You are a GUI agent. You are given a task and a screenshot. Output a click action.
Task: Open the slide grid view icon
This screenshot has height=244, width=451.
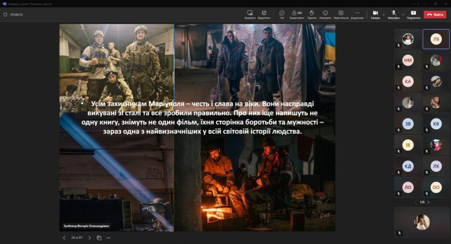tap(99, 238)
